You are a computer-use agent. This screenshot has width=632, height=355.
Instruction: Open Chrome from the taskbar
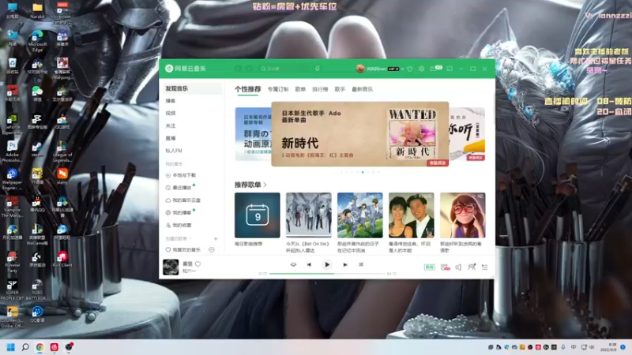[x=39, y=347]
